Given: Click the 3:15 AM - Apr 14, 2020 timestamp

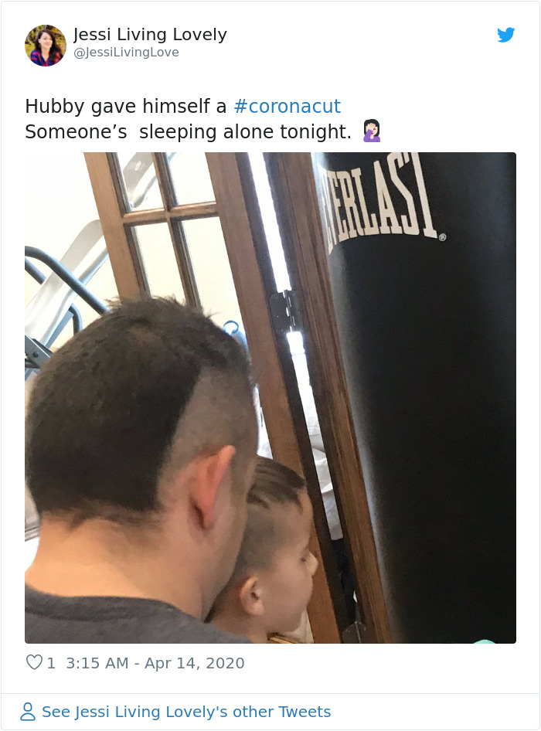Looking at the screenshot, I should pyautogui.click(x=155, y=663).
